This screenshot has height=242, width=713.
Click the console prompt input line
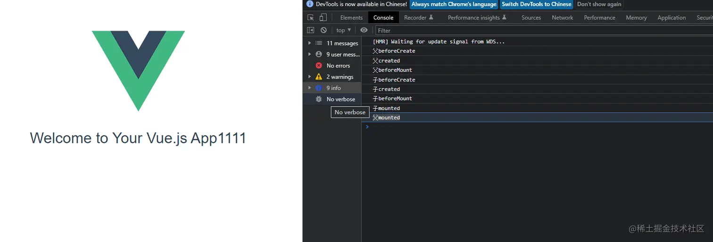point(537,126)
